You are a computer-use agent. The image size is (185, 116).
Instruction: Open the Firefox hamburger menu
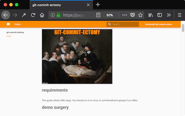(x=179, y=15)
